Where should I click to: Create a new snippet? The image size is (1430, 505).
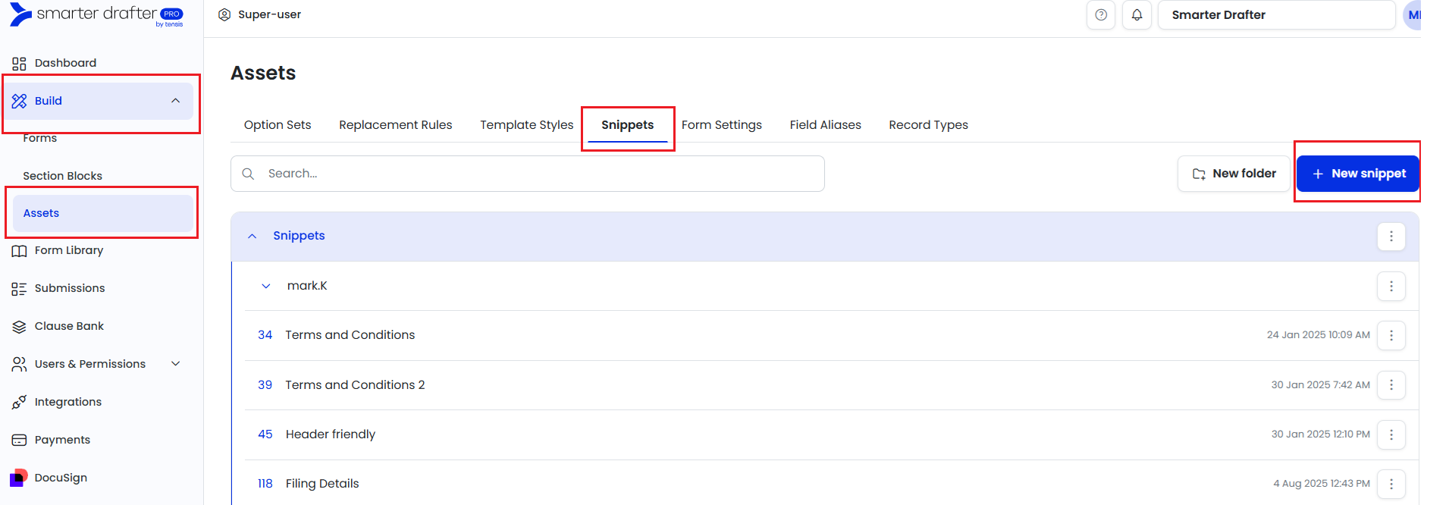[x=1357, y=174]
